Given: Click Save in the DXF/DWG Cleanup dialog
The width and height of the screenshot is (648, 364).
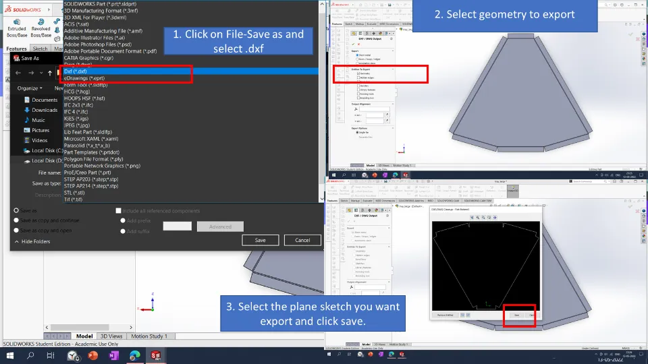Looking at the screenshot, I should click(x=516, y=315).
